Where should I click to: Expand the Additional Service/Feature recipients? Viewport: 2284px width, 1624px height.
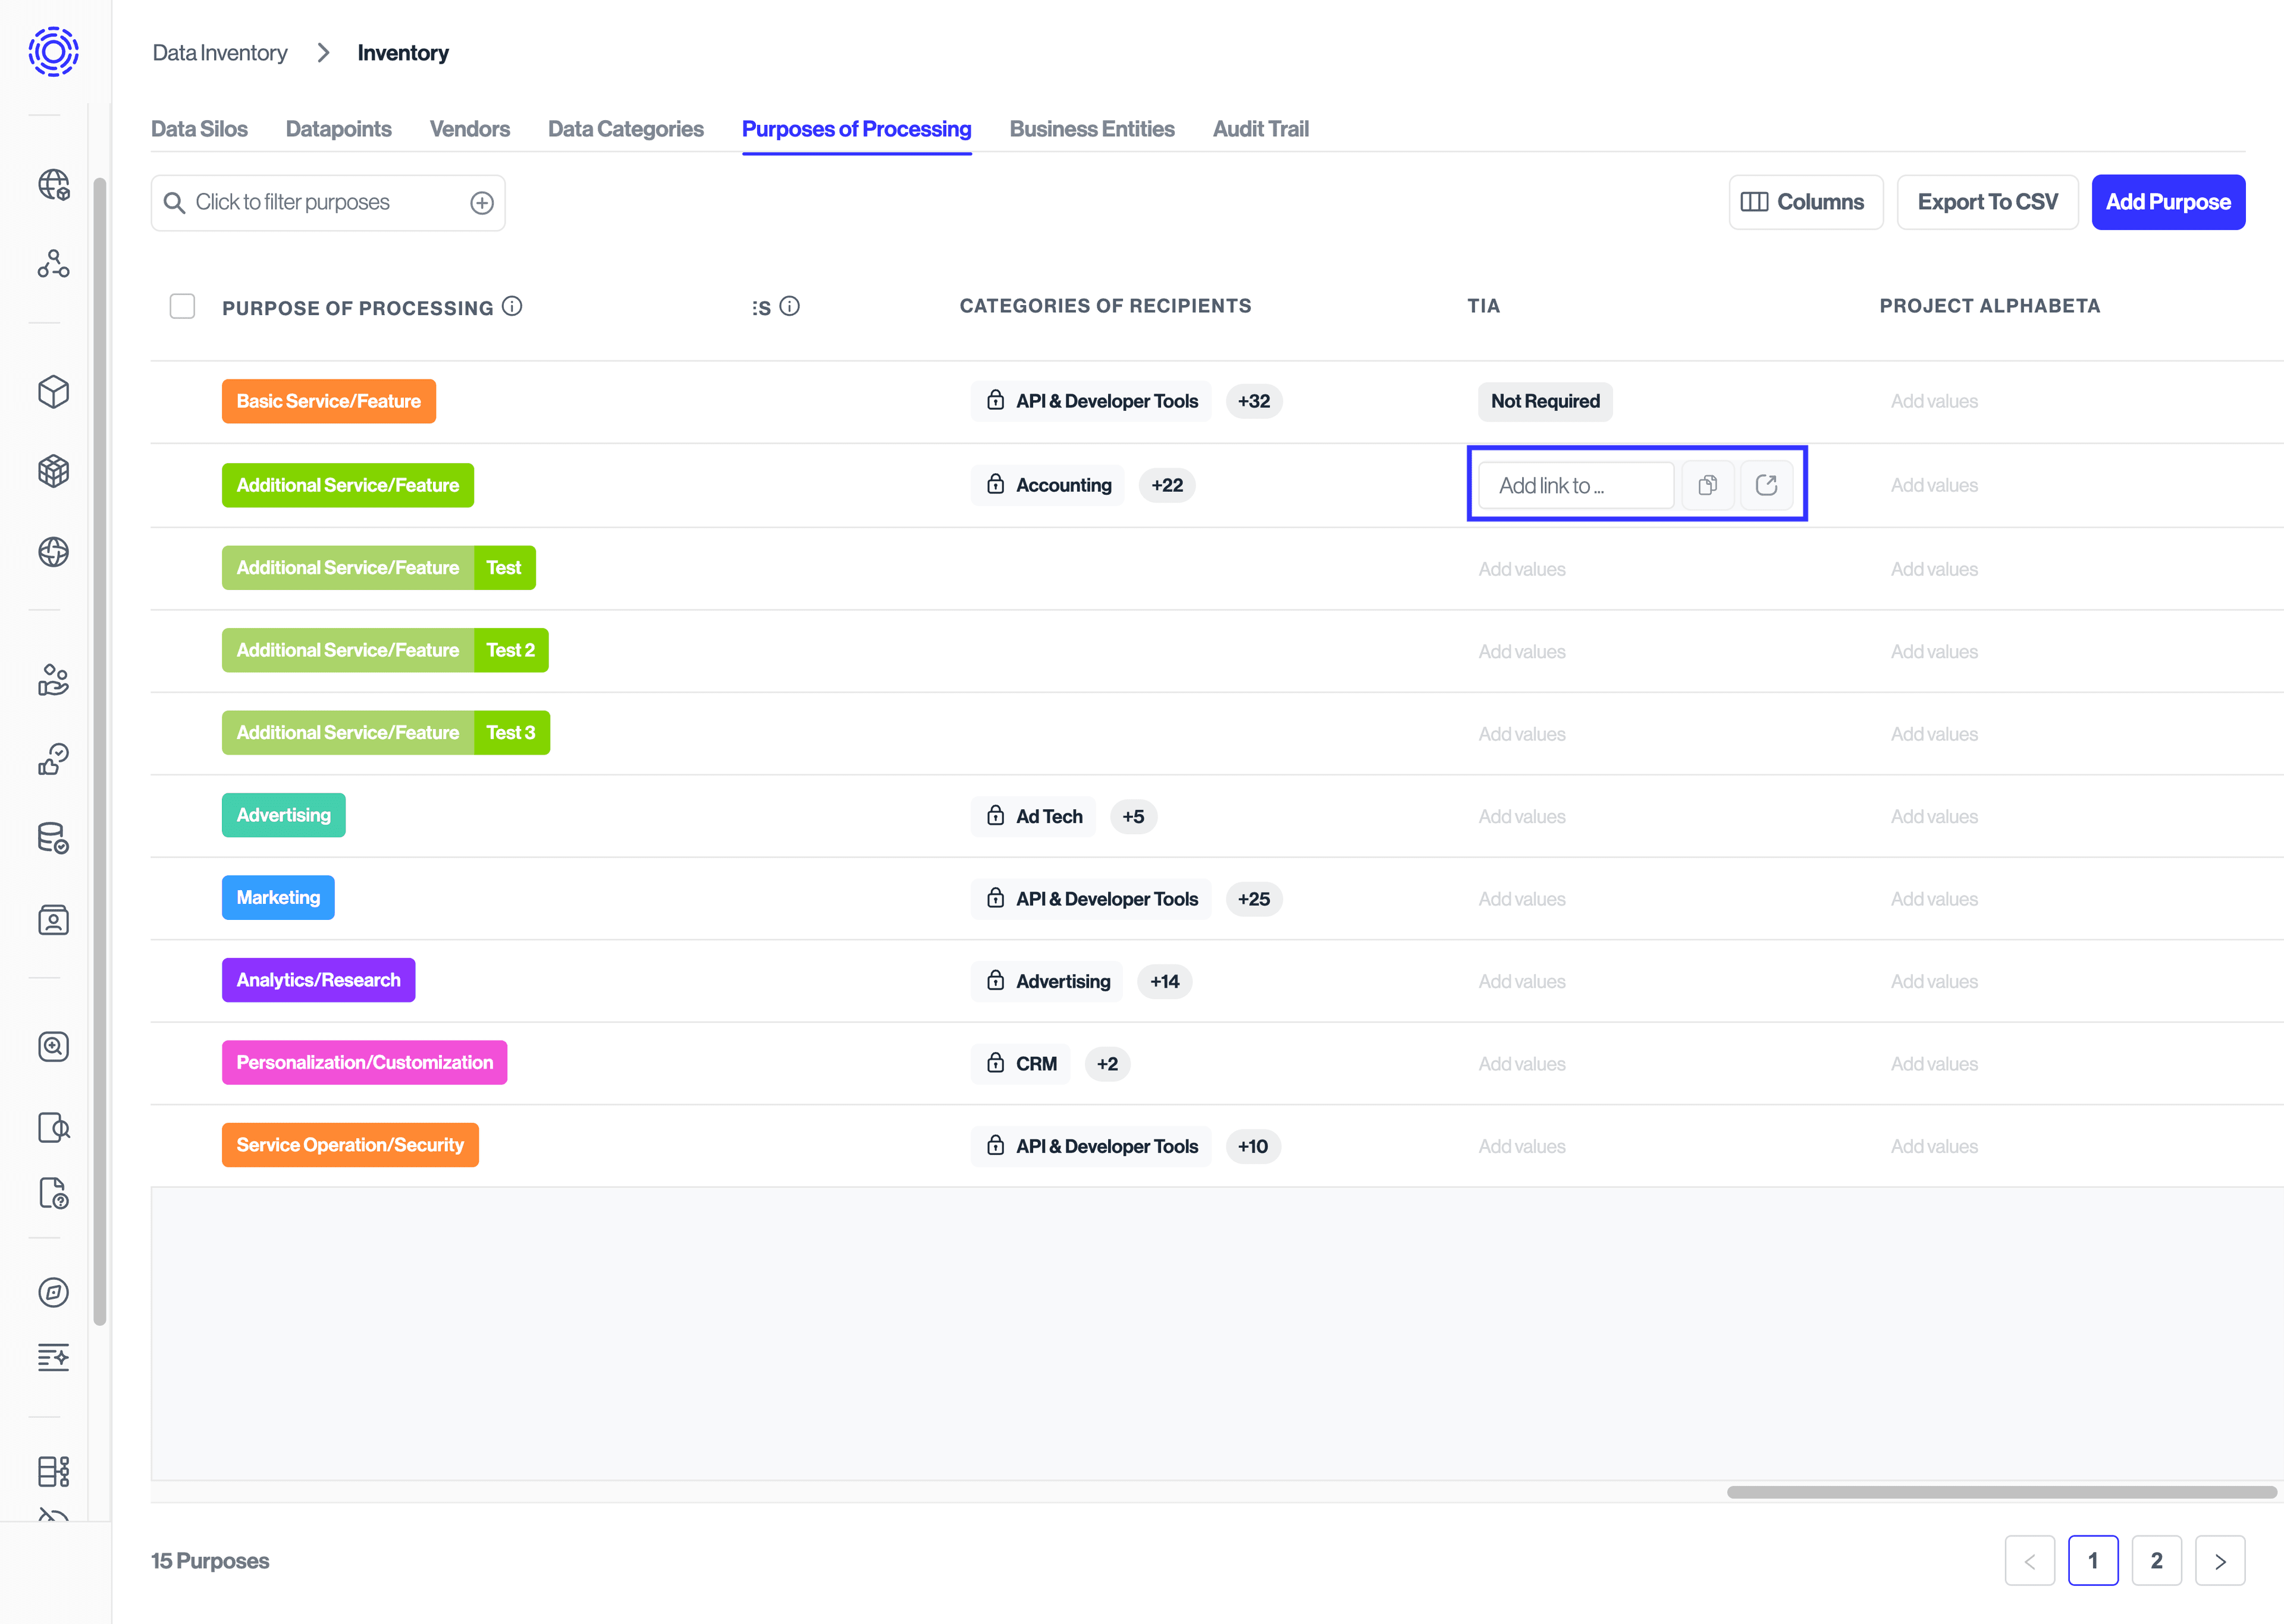1168,485
